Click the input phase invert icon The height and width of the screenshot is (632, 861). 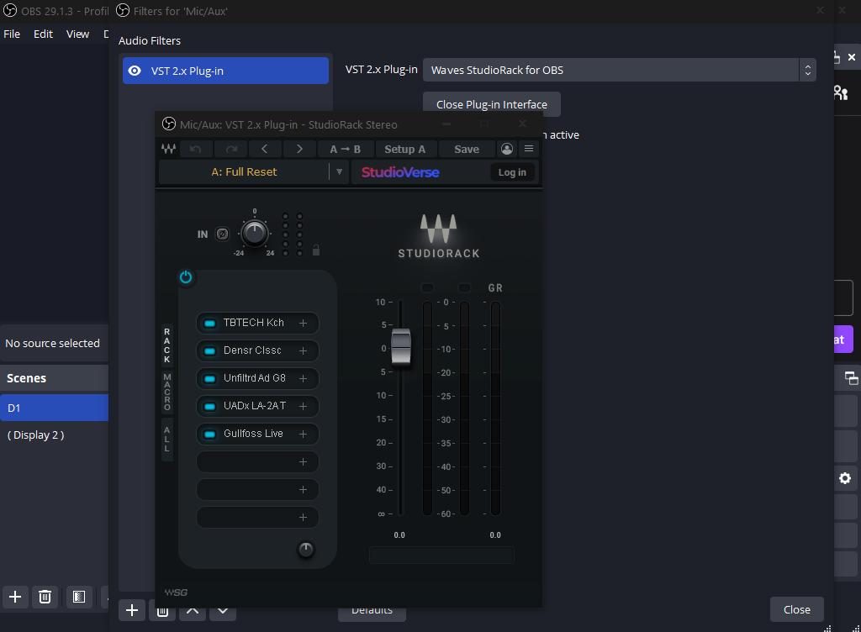pos(222,234)
